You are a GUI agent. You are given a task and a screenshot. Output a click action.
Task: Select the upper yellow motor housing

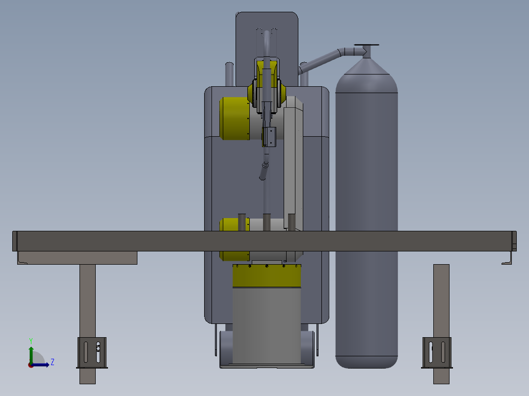235,118
